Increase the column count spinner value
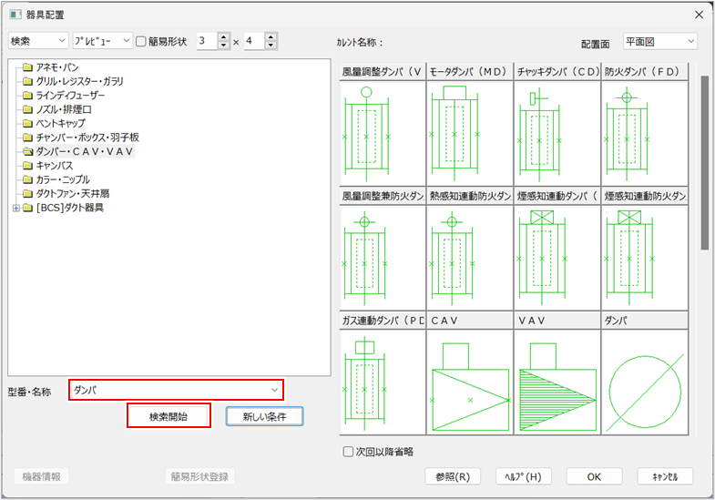This screenshot has height=500, width=715. [272, 37]
